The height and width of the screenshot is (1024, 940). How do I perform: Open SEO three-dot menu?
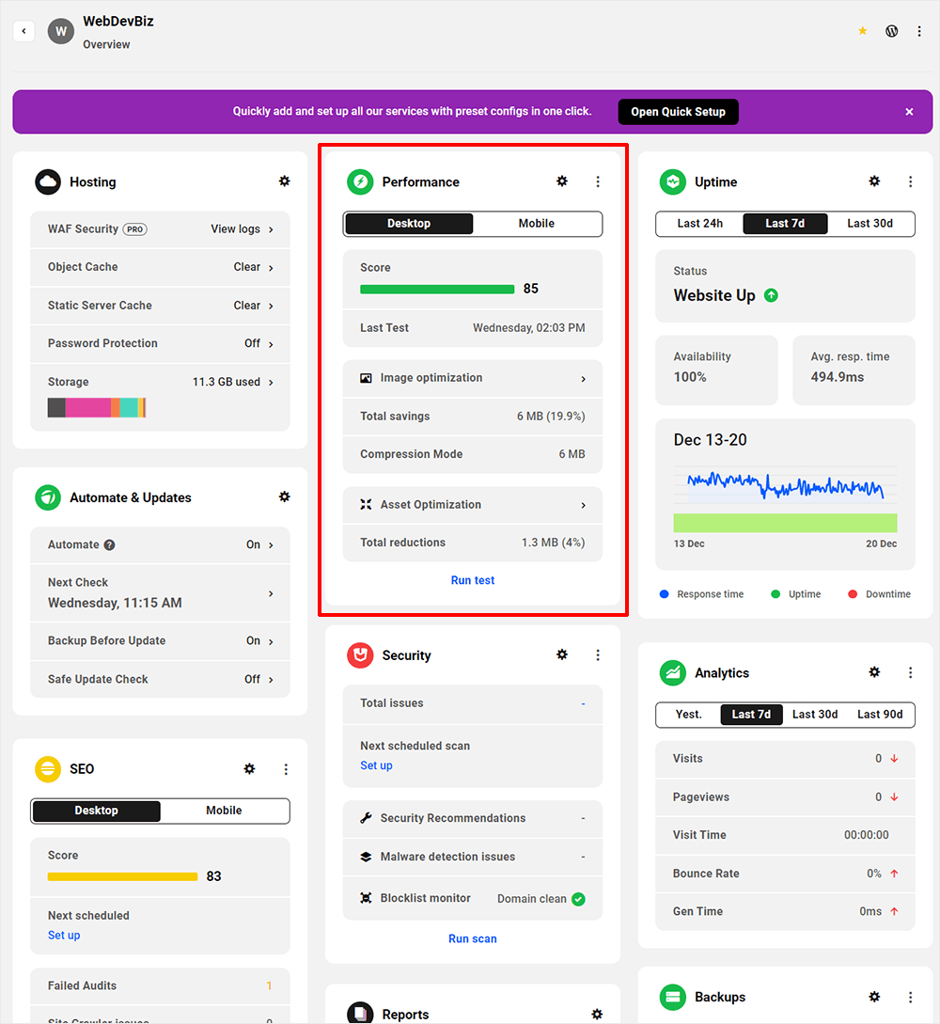(285, 769)
